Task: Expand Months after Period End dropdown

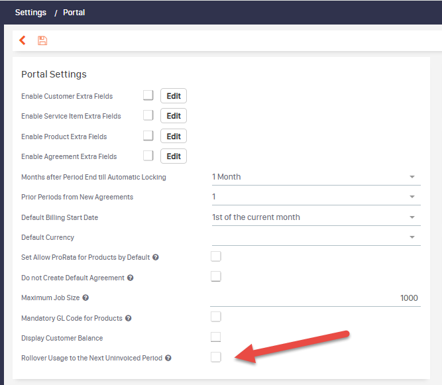Action: pos(316,177)
